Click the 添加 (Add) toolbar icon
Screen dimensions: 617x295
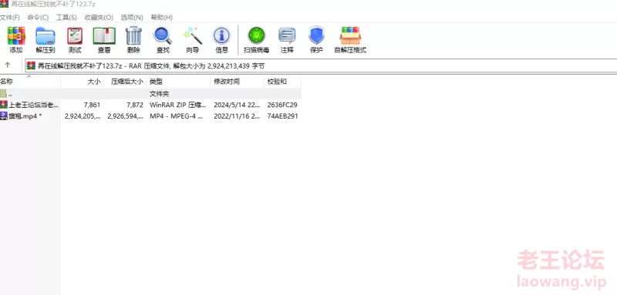[x=16, y=35]
